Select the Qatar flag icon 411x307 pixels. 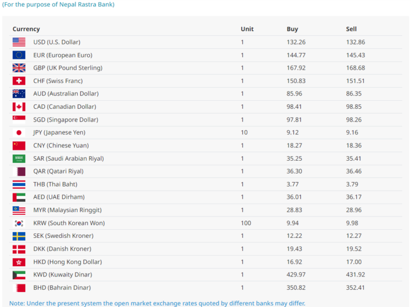coord(19,171)
